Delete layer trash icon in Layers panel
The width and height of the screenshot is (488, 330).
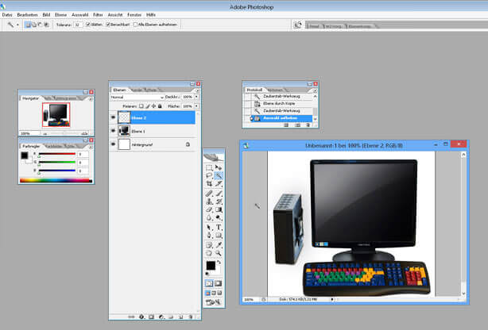click(x=191, y=317)
